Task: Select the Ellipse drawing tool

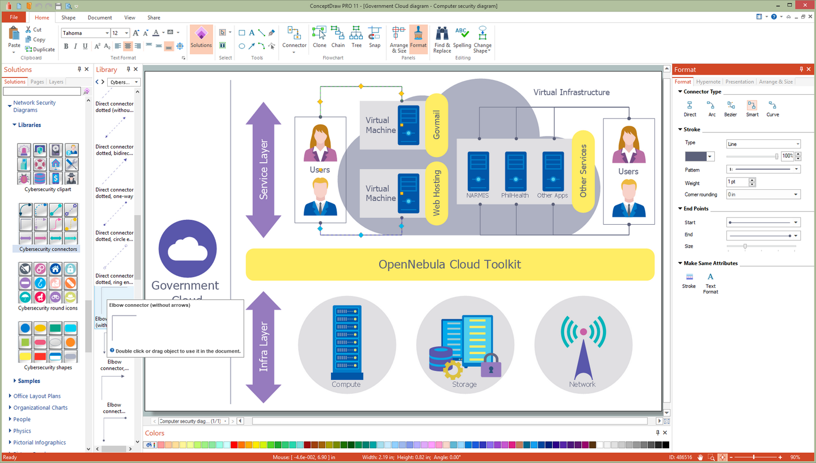Action: click(x=242, y=46)
